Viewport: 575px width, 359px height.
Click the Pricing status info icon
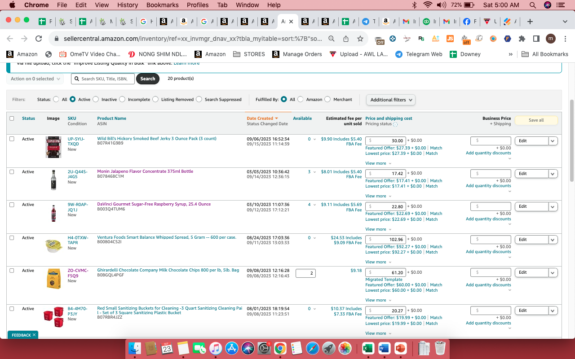[395, 124]
